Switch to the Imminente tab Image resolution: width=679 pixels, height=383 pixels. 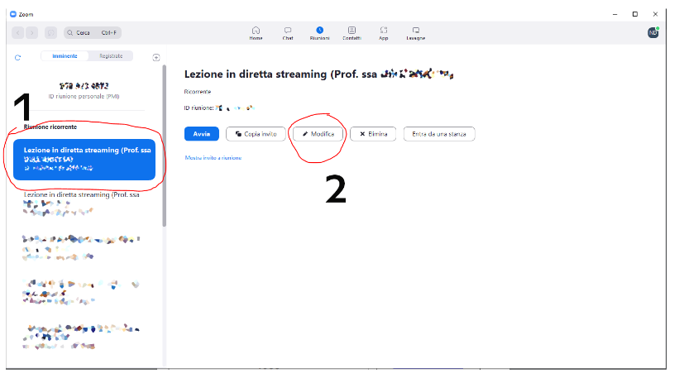[x=65, y=56]
